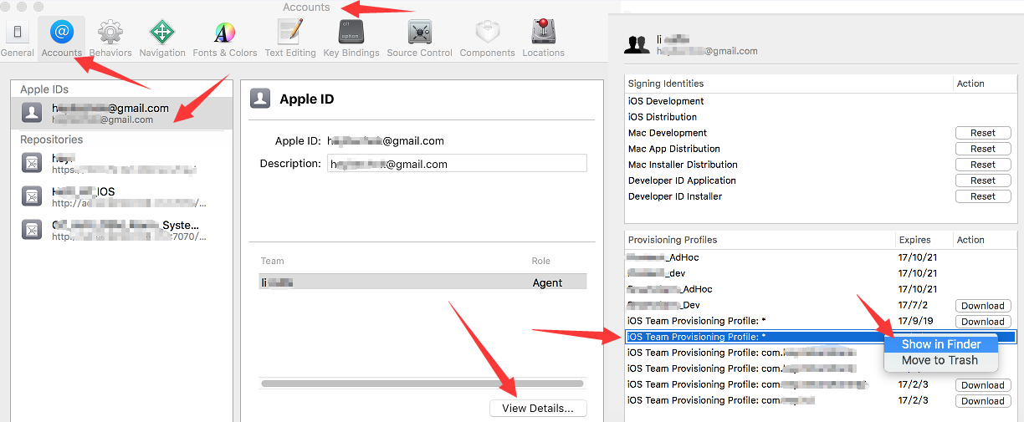Download the _Dev profile expiring 17/7/2
This screenshot has height=422, width=1024.
tap(983, 306)
